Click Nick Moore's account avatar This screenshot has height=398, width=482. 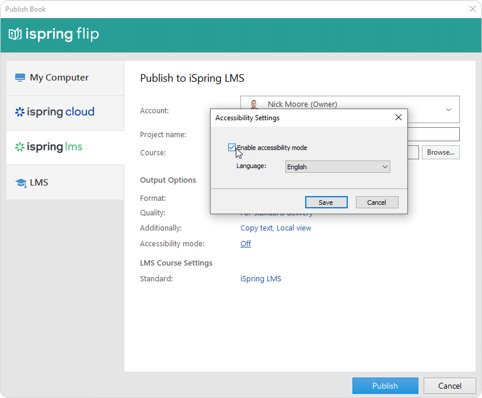coord(254,104)
